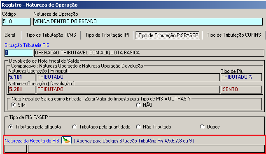The image size is (266, 154).
Task: Focus Situação Tributária PIS code field
Action: (19, 53)
